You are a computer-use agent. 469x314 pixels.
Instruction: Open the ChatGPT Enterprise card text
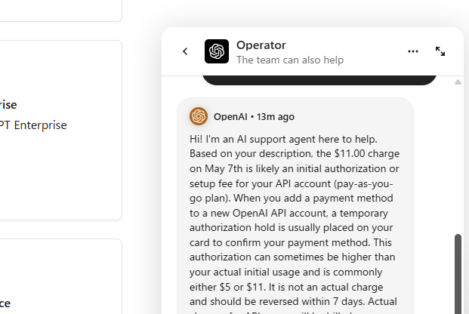[33, 125]
